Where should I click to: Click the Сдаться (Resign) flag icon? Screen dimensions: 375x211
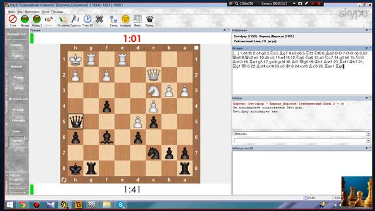point(76,19)
